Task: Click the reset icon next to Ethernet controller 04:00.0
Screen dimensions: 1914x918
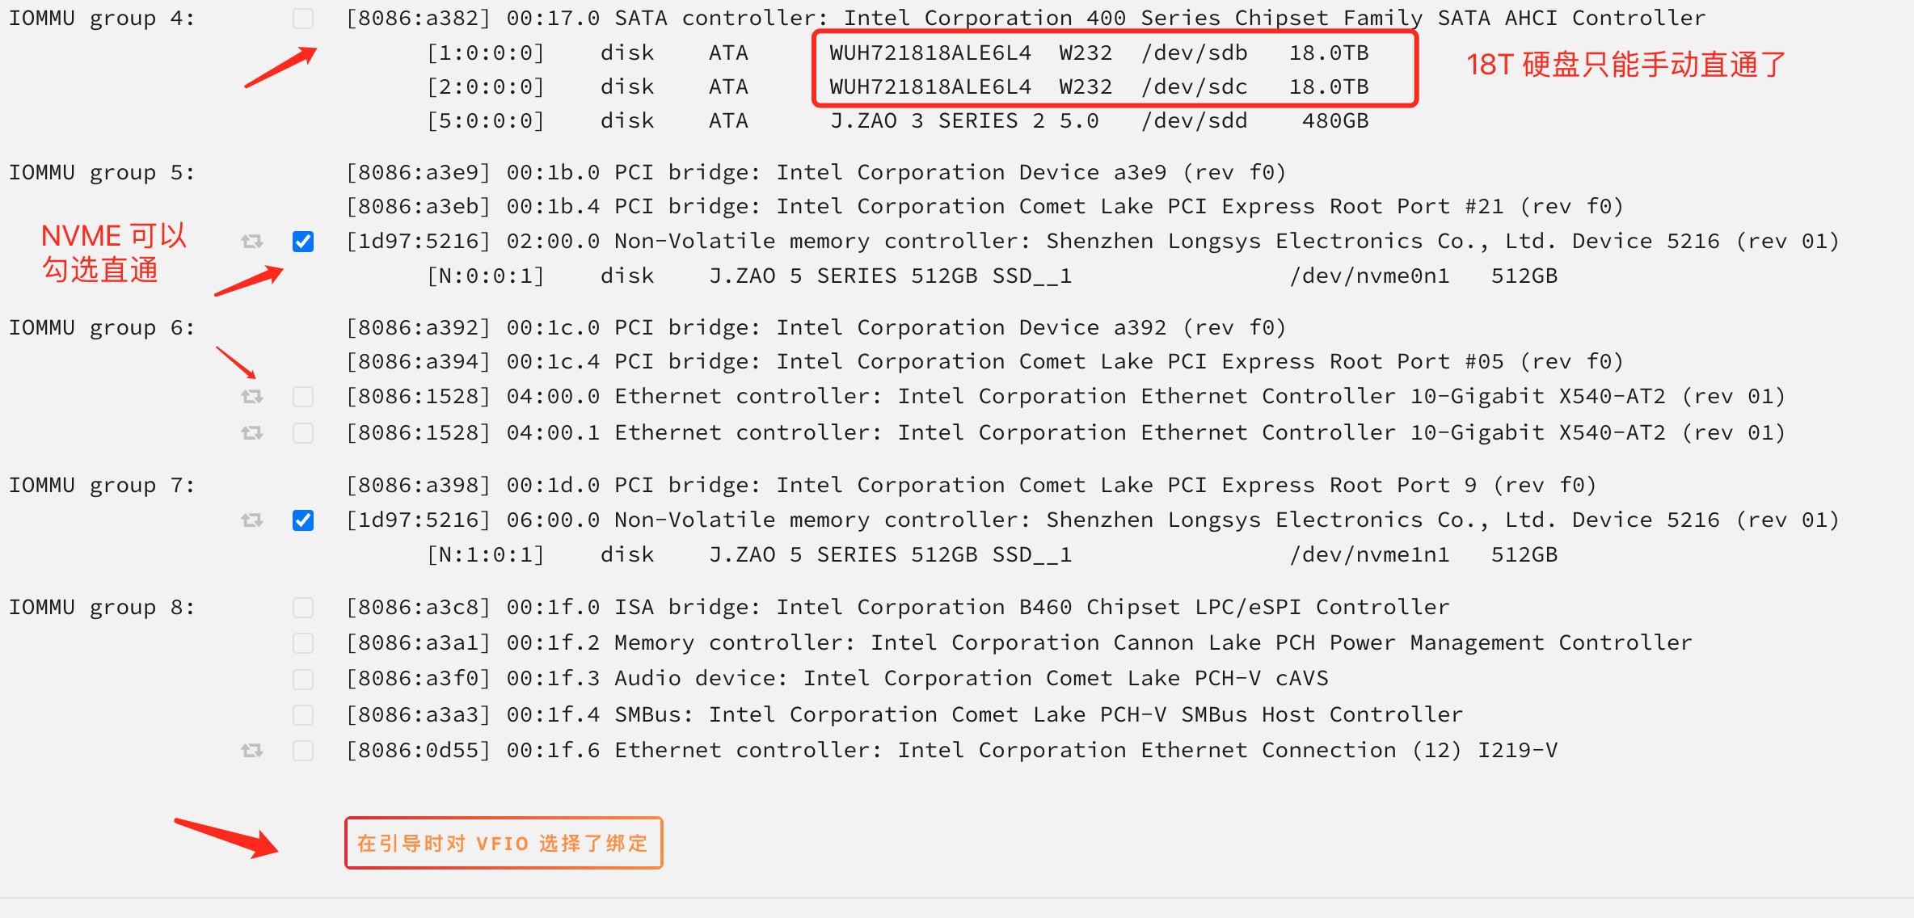Action: click(251, 397)
